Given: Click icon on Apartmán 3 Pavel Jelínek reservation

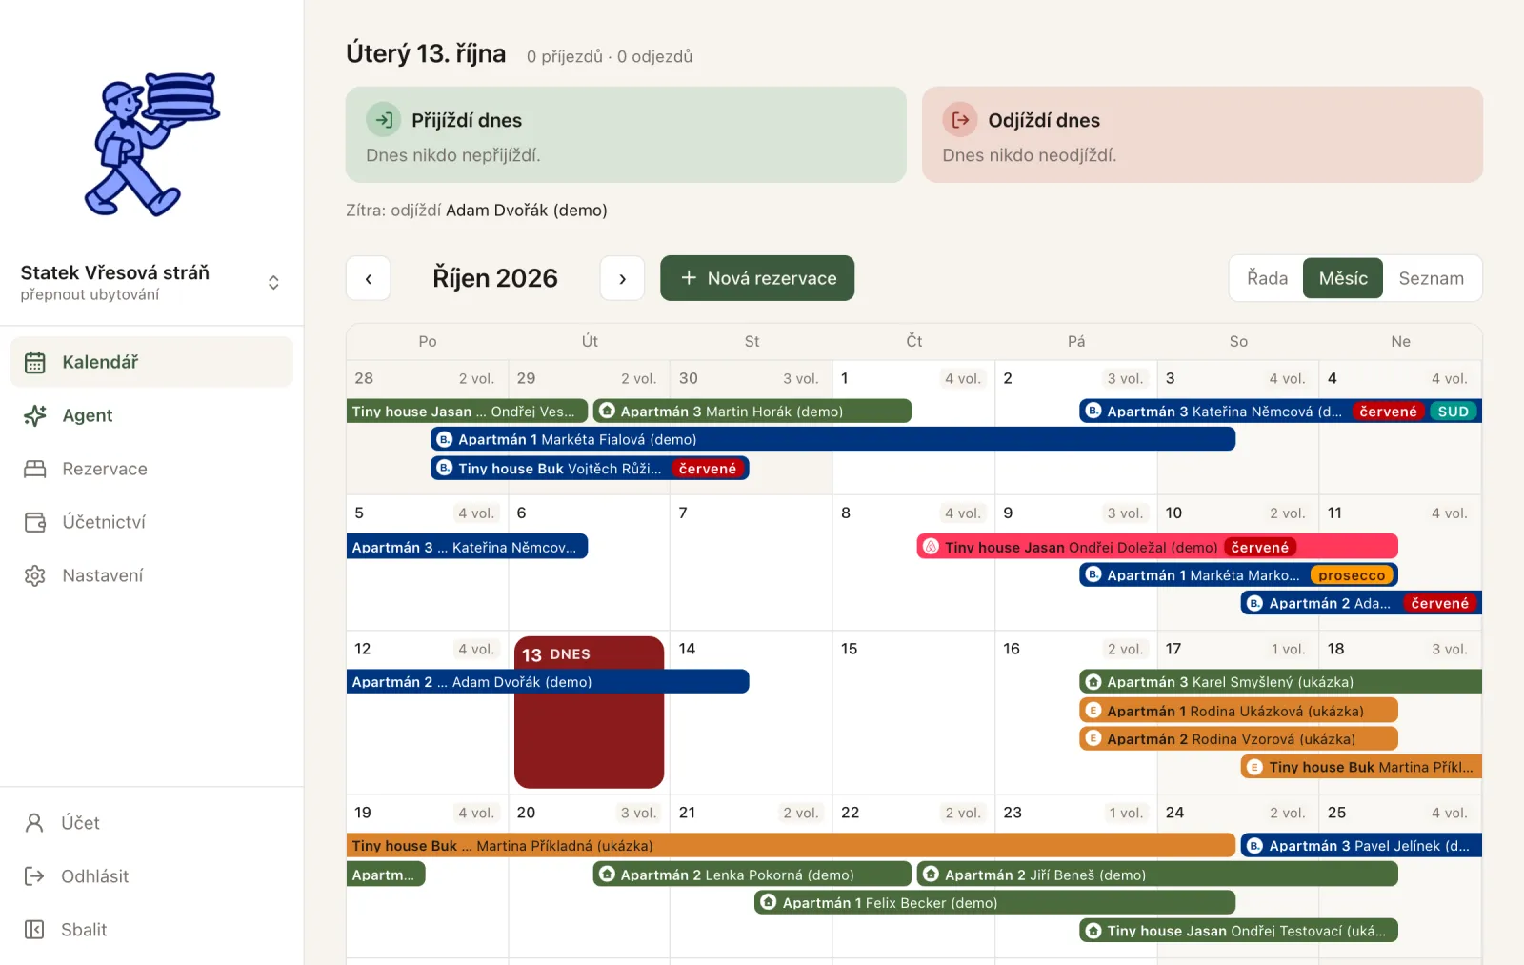Looking at the screenshot, I should pos(1255,845).
